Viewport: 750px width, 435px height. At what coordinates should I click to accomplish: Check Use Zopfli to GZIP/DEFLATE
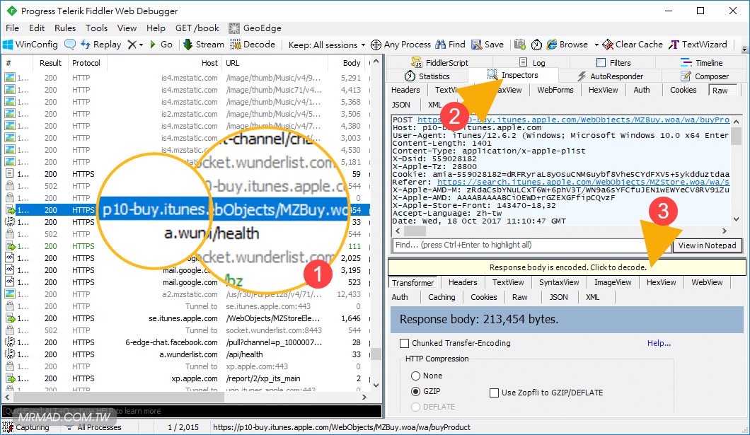[x=495, y=393]
